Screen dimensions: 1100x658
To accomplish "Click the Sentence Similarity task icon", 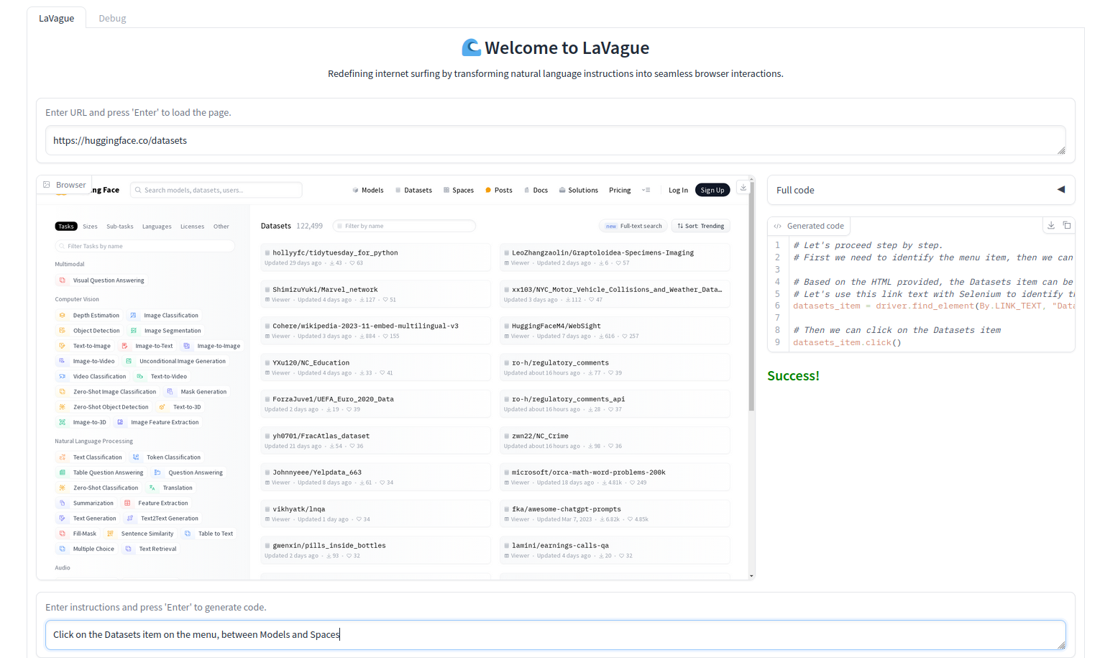I will tap(111, 534).
